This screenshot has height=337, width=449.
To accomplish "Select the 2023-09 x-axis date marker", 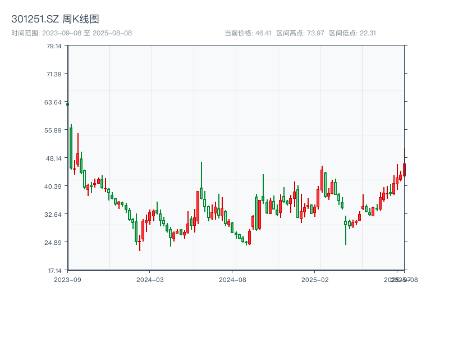I will click(67, 279).
